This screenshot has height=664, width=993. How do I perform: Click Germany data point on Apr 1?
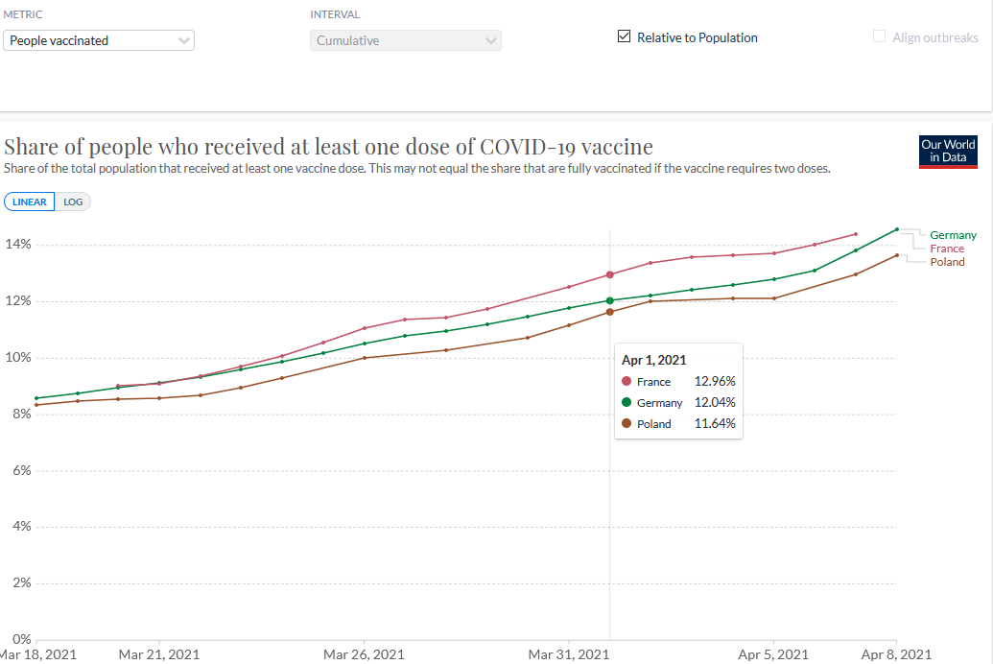[610, 300]
